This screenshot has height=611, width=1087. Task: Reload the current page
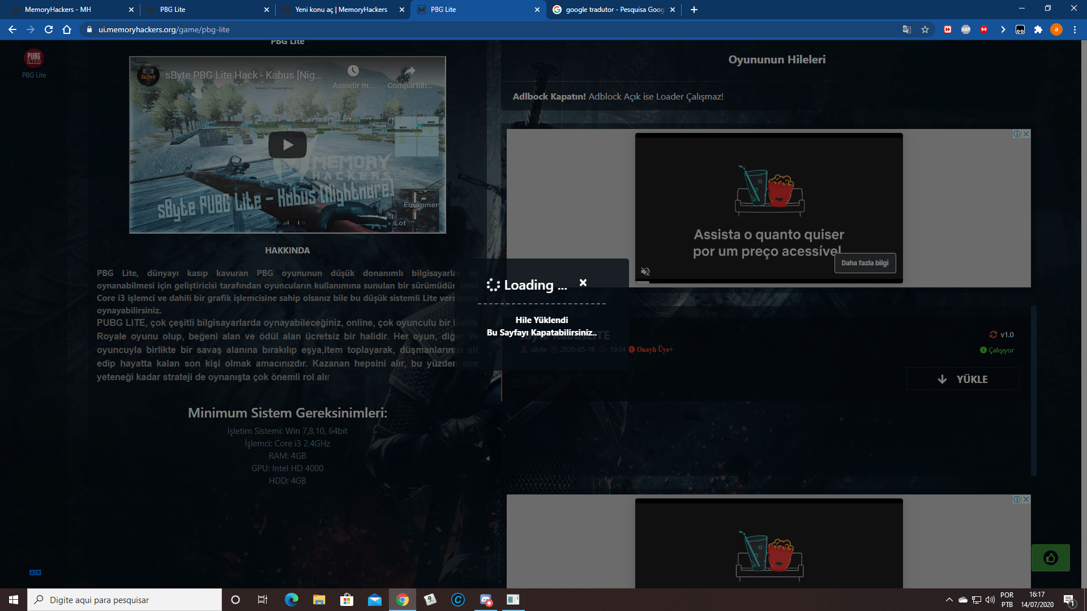click(x=49, y=29)
